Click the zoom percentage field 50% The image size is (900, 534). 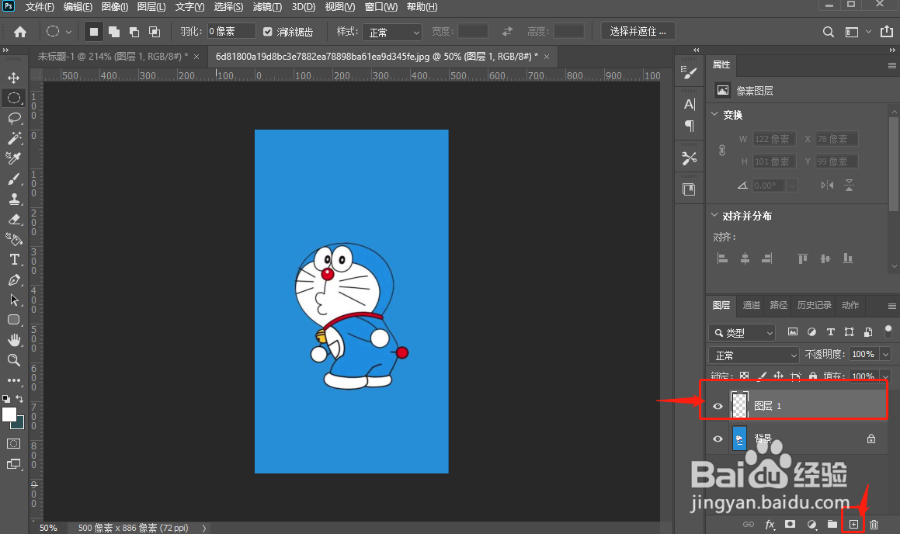[48, 528]
